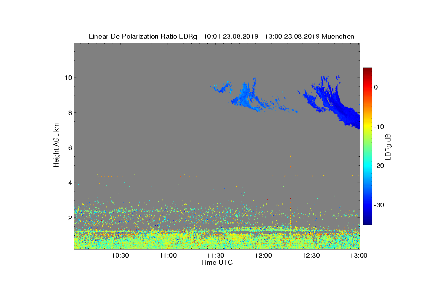The image size is (445, 297).
Task: Click the dark blue bottom of colorbar
Action: point(367,222)
